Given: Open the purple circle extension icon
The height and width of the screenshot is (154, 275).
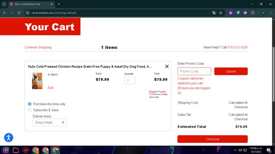Looking at the screenshot, I should pyautogui.click(x=245, y=13).
